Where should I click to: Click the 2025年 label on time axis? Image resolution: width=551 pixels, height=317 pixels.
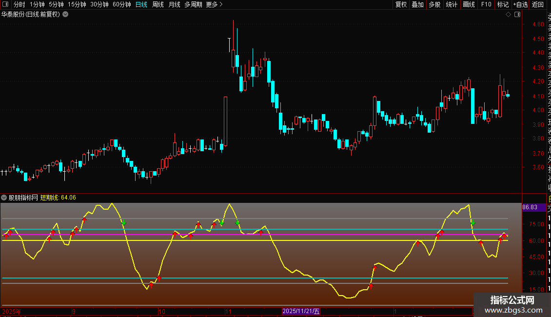[12, 311]
